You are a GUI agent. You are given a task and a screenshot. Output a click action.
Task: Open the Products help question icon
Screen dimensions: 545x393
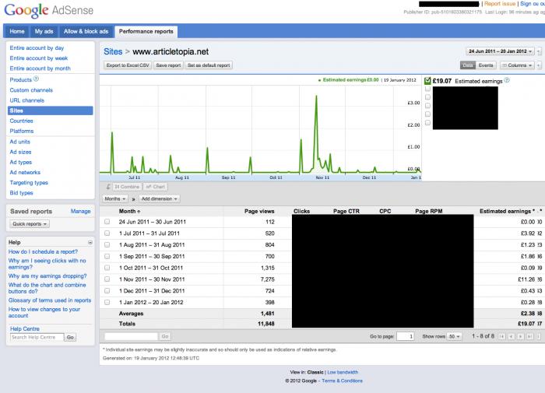click(36, 79)
